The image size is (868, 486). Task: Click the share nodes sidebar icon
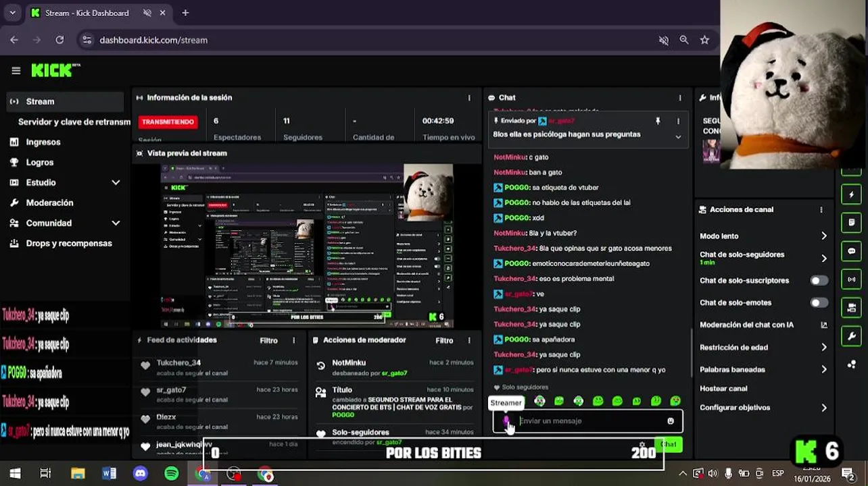click(852, 364)
